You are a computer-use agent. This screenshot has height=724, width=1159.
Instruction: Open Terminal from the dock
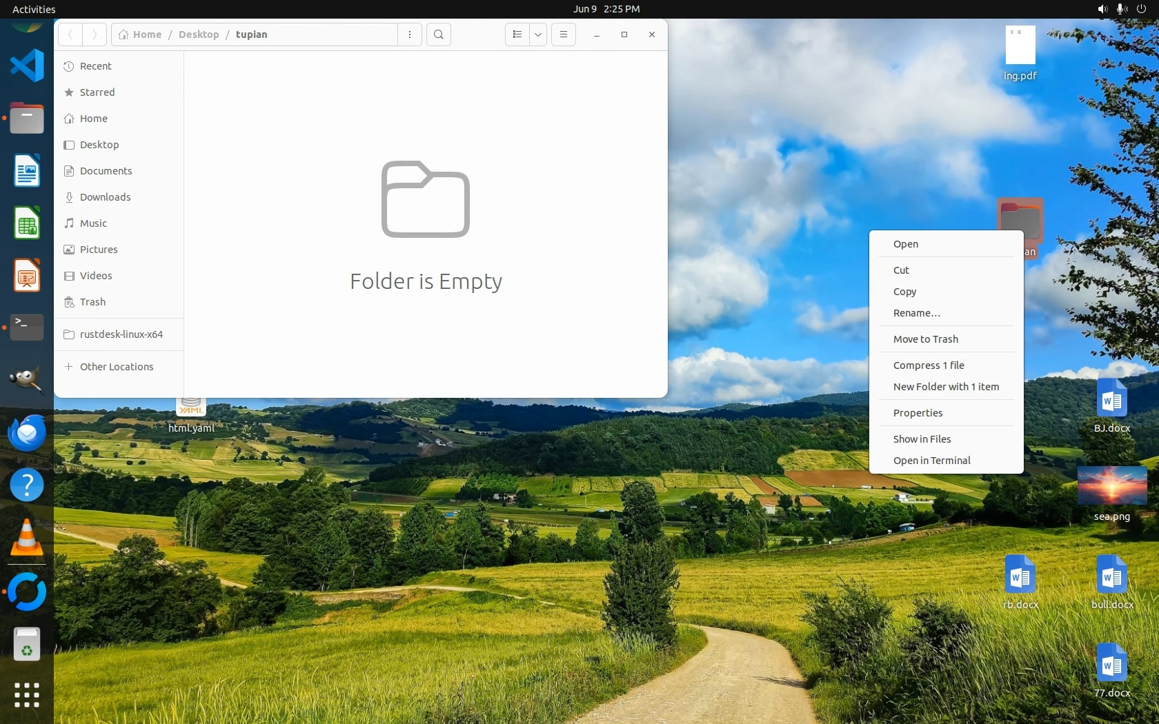click(27, 328)
